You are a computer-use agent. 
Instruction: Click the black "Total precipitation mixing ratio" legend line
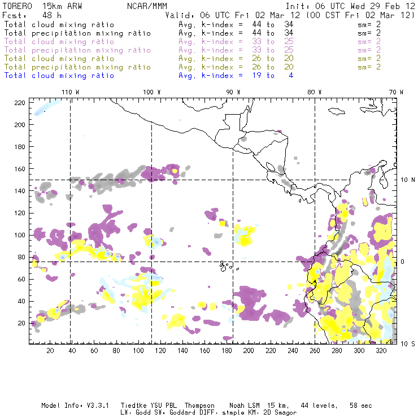[x=77, y=33]
